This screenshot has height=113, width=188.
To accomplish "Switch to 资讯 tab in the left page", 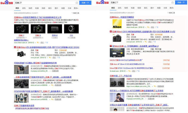I will click(24, 8).
